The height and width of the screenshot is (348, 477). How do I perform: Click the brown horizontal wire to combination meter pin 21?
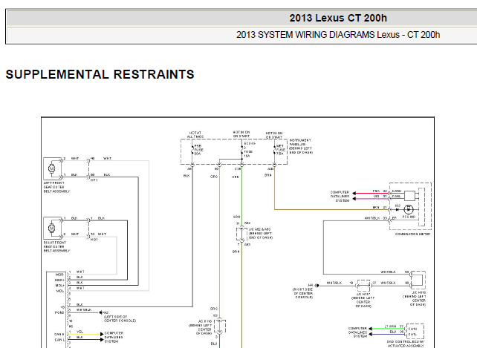[x=330, y=209]
